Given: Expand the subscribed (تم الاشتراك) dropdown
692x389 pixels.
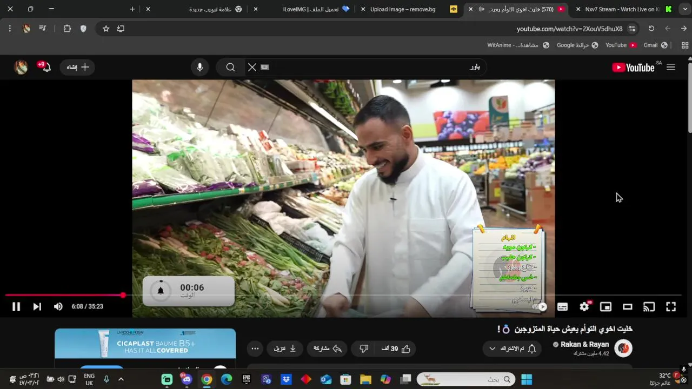Looking at the screenshot, I should tap(512, 348).
